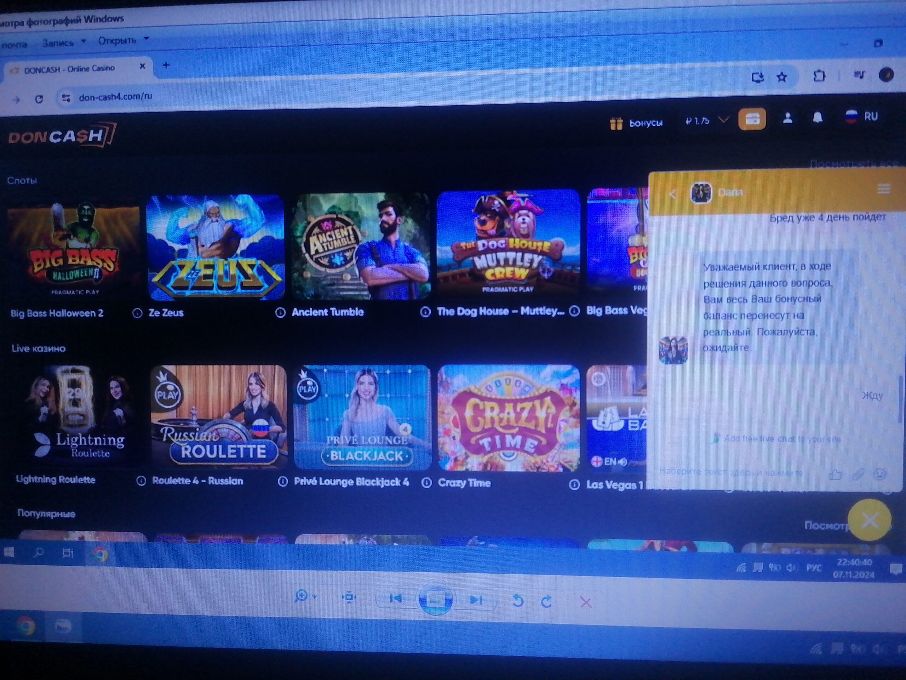Show info icon beside Roulette 4 - Russian

[141, 481]
